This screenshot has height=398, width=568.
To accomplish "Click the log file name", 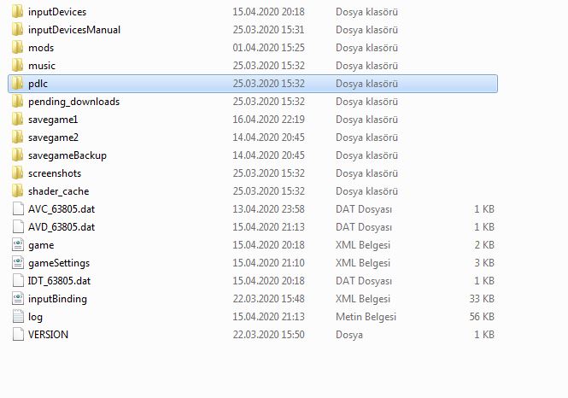I will pyautogui.click(x=36, y=317).
